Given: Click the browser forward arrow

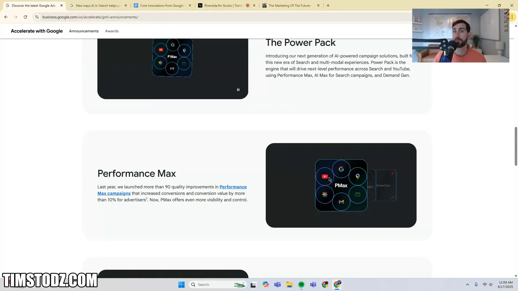Looking at the screenshot, I should coord(16,17).
